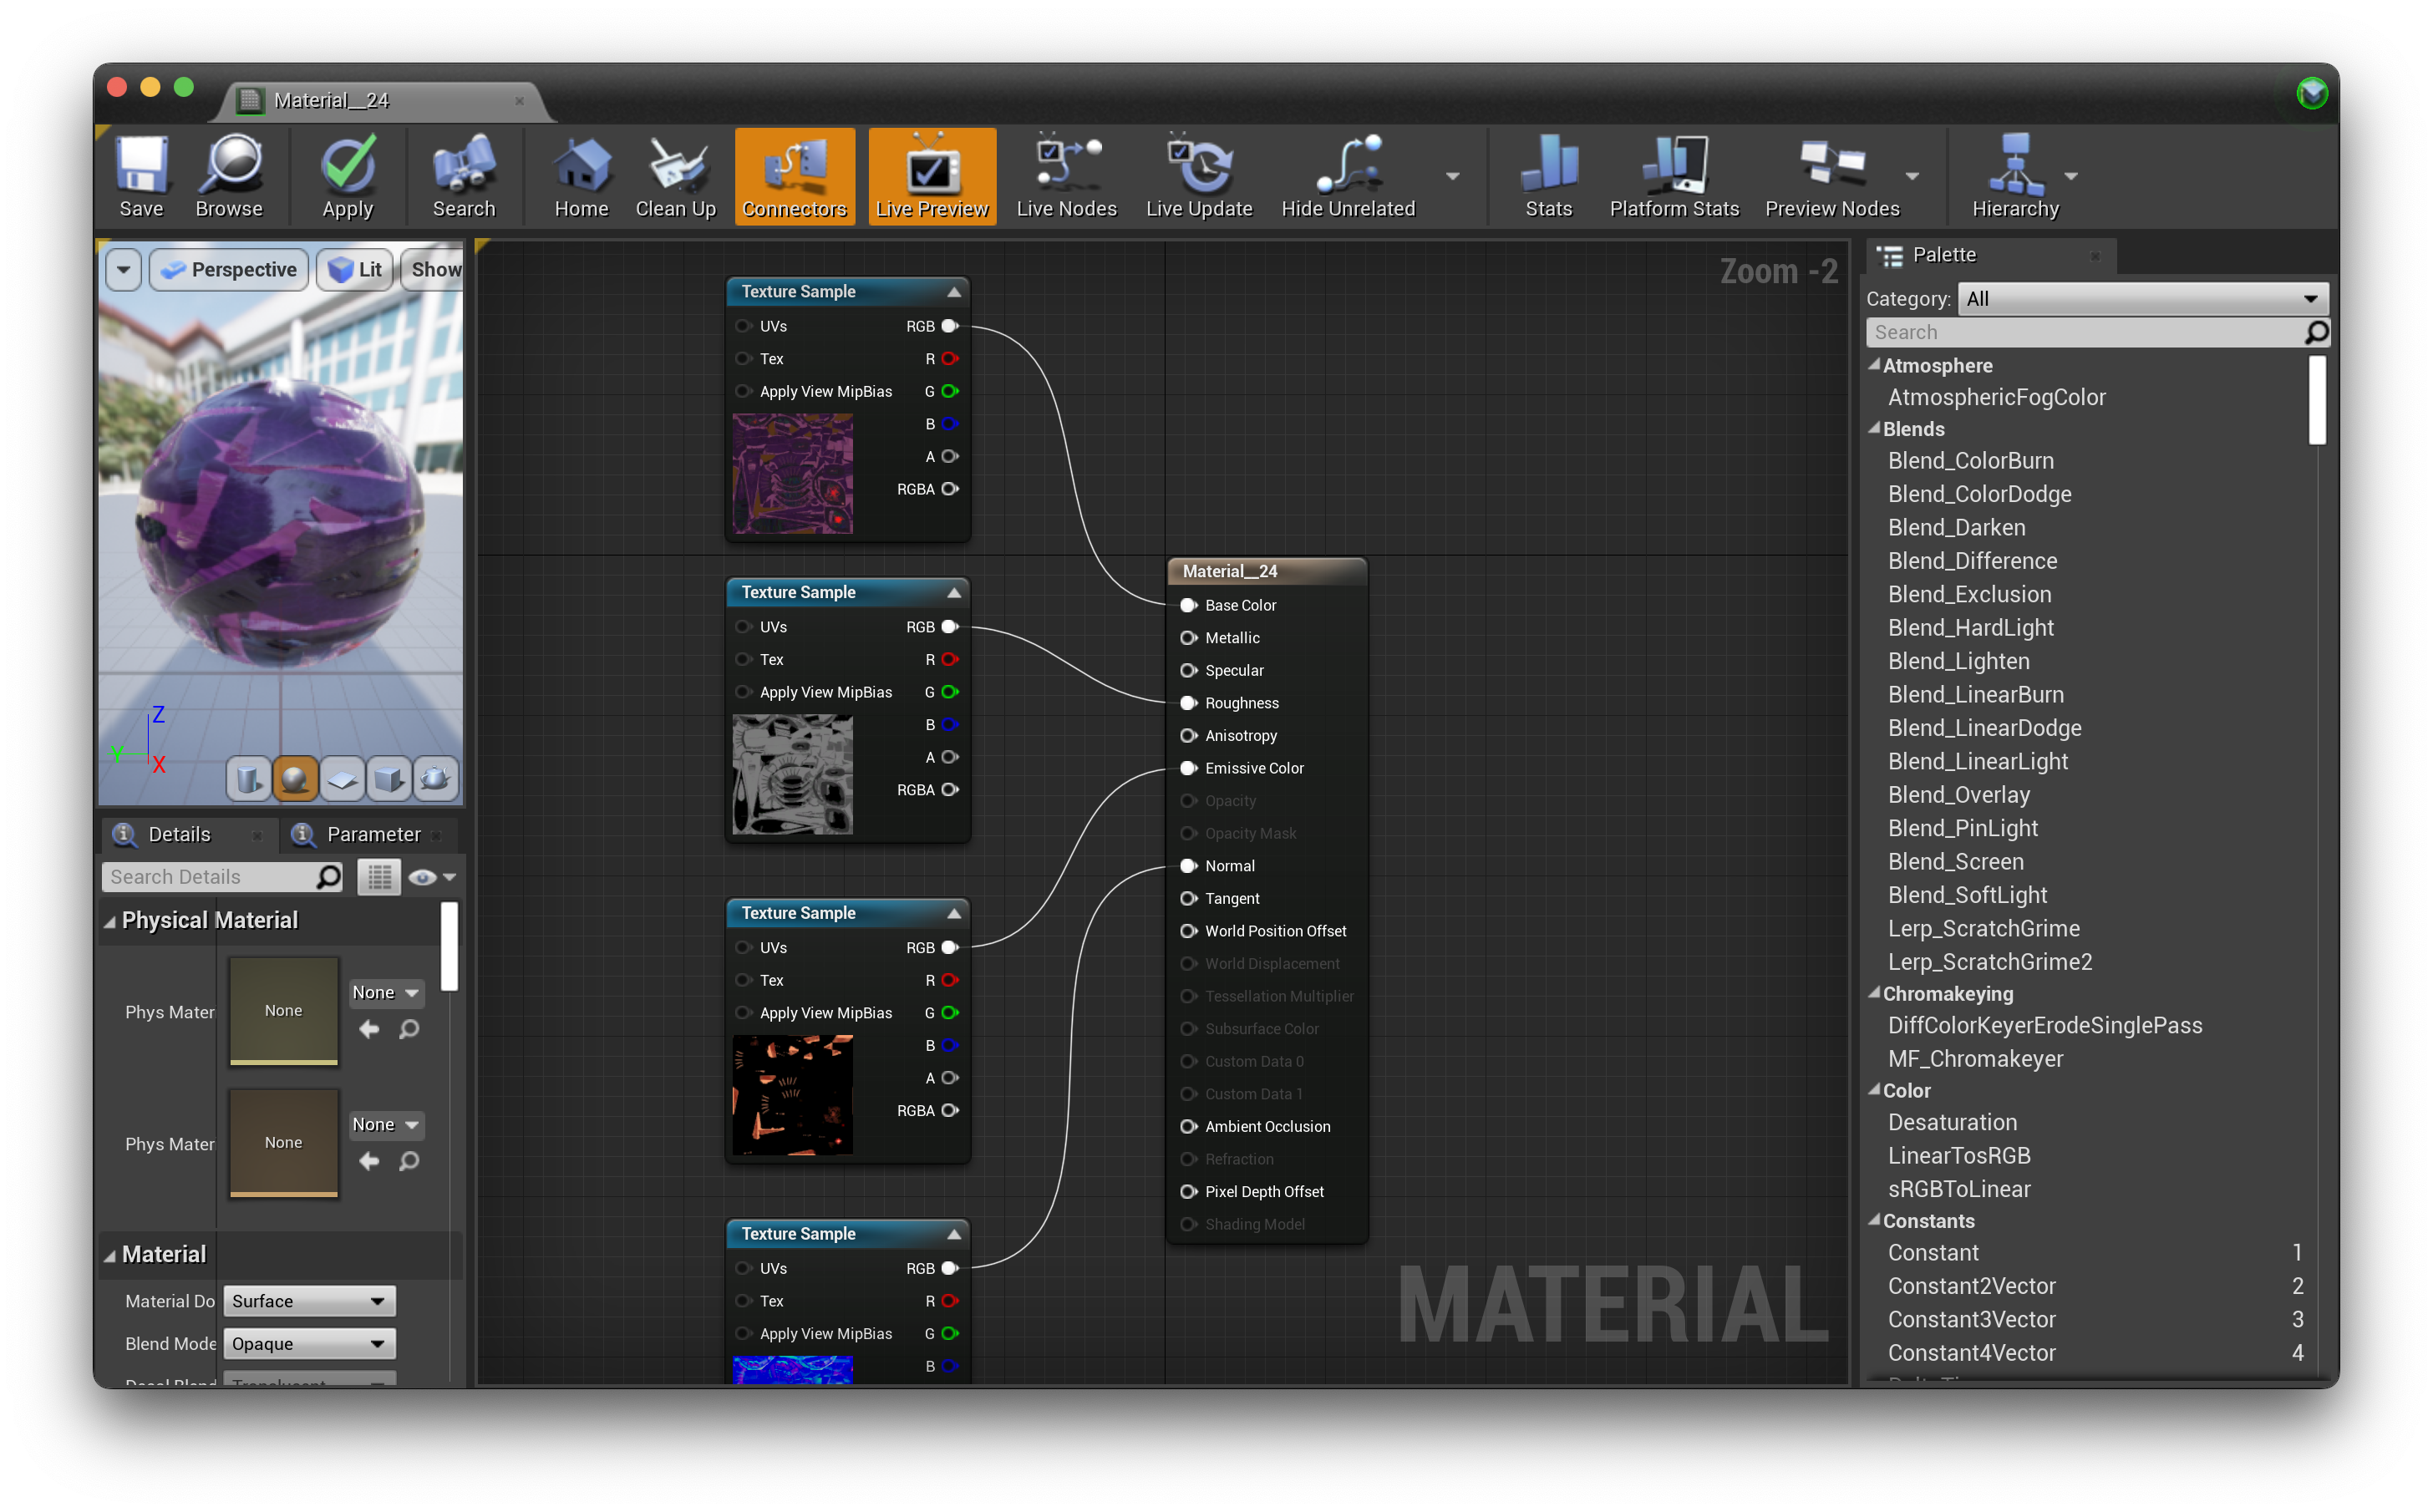The image size is (2433, 1512).
Task: Open the Category dropdown in Palette
Action: [2142, 298]
